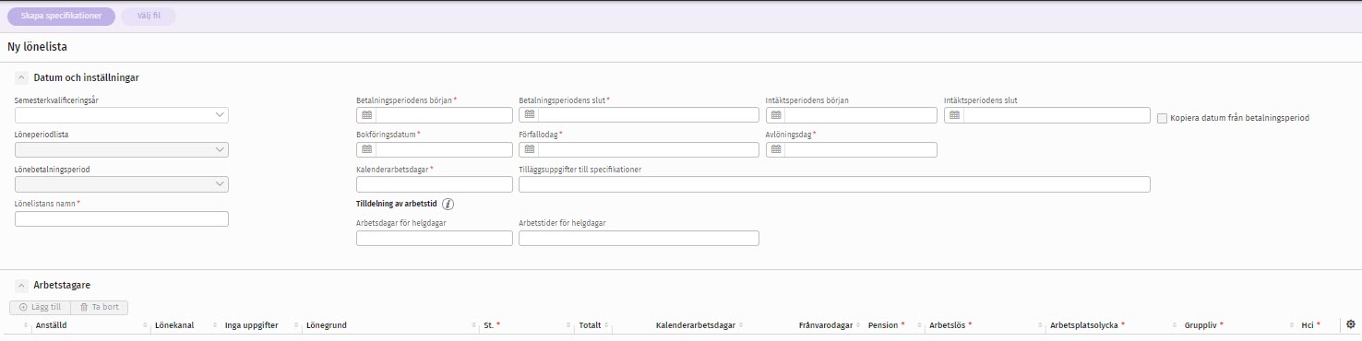The width and height of the screenshot is (1362, 341).
Task: Focus Arbetsdagar för helgdagar field
Action: click(435, 238)
